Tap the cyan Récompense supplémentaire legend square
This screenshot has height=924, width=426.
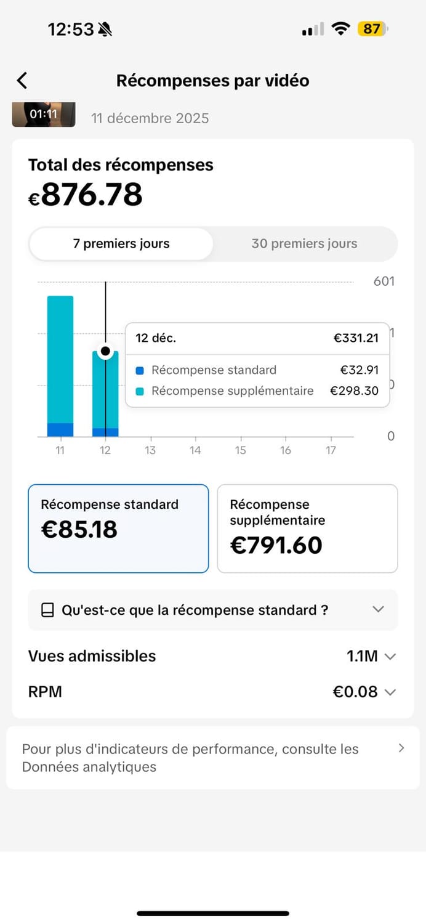tap(140, 391)
